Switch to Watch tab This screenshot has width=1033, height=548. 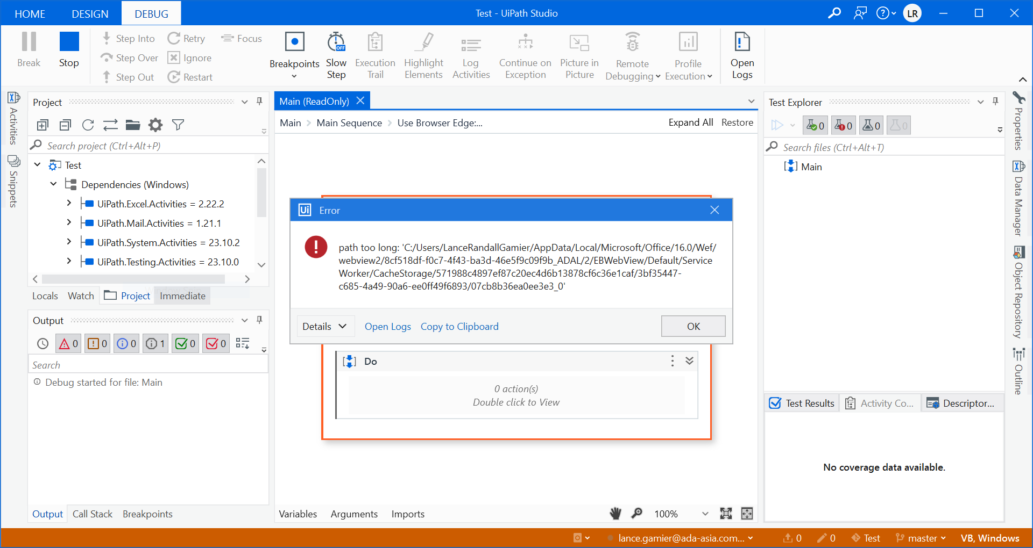pos(81,296)
